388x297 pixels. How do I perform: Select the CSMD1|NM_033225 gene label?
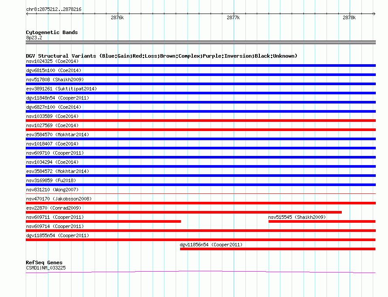coord(46,268)
